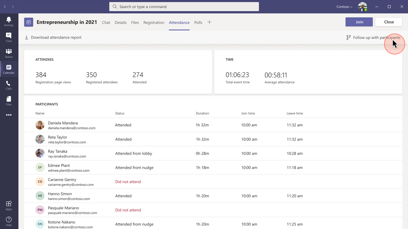Click the Join button

pos(359,22)
